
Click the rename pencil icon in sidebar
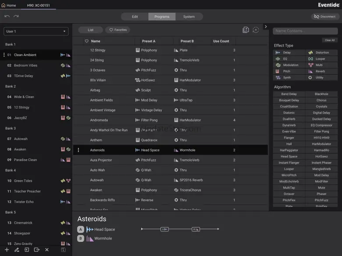tap(17, 250)
